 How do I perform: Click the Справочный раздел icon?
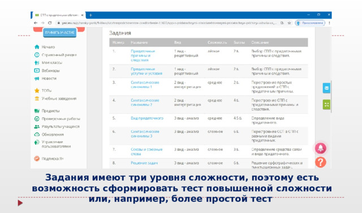(x=37, y=55)
